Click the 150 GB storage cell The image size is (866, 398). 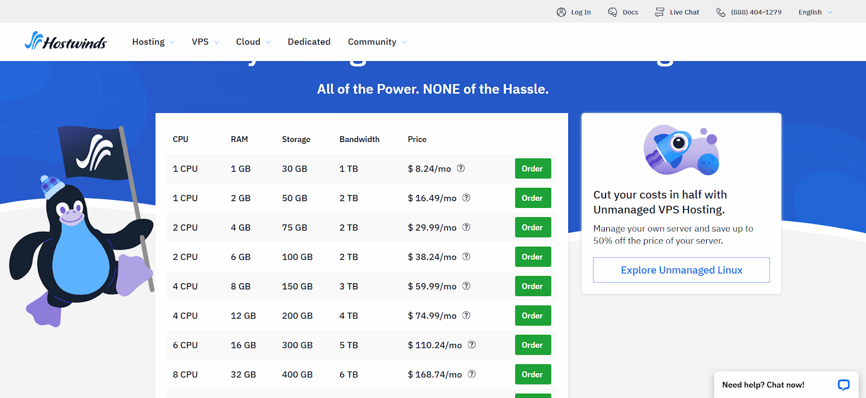[297, 286]
